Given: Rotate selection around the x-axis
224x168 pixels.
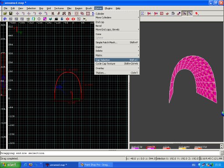Looking at the screenshot, I should tap(23, 14).
